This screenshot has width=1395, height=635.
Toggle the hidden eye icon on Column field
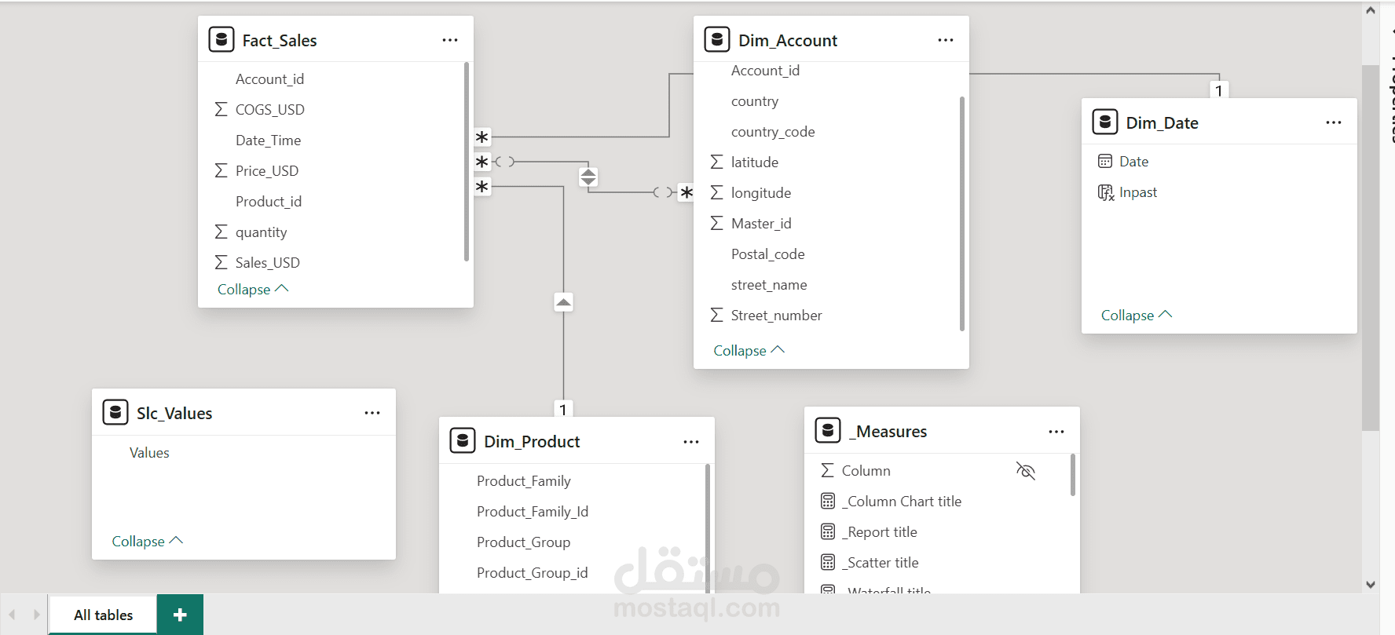[1026, 471]
